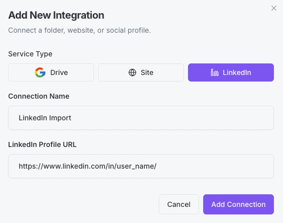Click the LinkedIn Profile URL label
This screenshot has width=283, height=223.
[x=42, y=144]
